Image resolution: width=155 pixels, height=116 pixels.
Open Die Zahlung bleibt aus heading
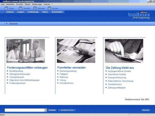point(120,68)
